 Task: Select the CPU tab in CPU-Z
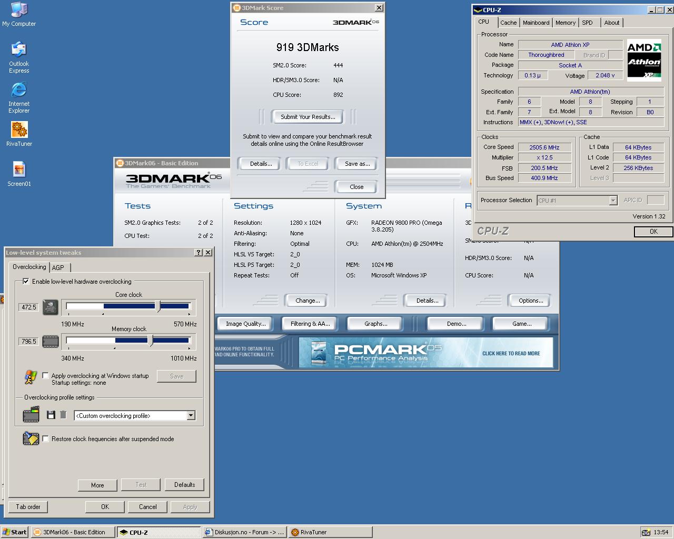484,22
